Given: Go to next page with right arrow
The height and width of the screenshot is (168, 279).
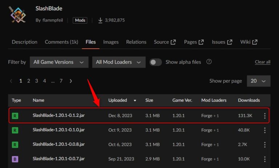Looking at the screenshot, I should 70,81.
